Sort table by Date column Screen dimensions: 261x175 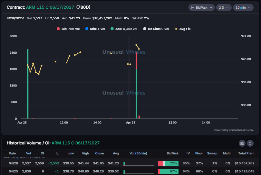click(x=12, y=153)
